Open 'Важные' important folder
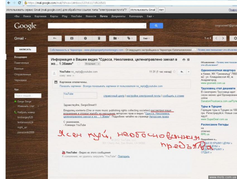The image size is (237, 179). click(x=19, y=69)
